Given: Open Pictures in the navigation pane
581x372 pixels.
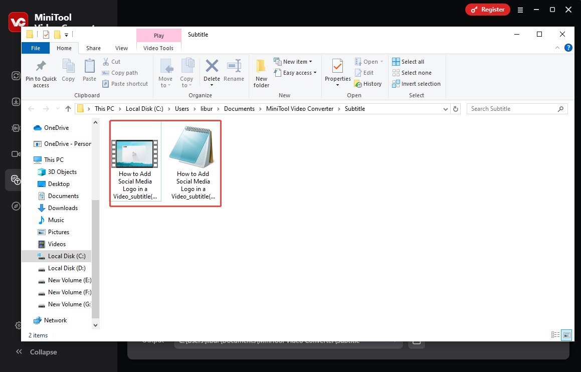Looking at the screenshot, I should point(54,232).
